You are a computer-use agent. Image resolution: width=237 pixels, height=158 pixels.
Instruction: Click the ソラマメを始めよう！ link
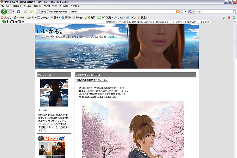187,22
